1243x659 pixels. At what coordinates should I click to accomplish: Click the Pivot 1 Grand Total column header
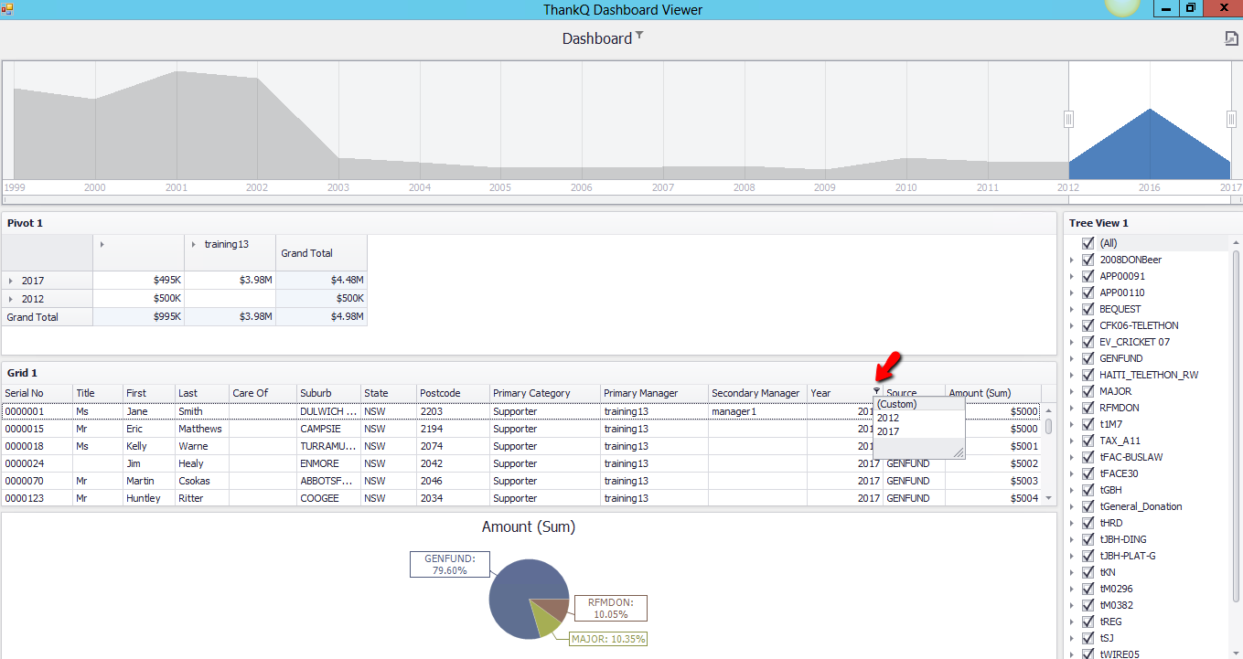(x=321, y=253)
